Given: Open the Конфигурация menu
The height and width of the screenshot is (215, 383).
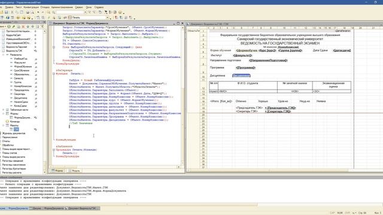Looking at the screenshot, I should point(31,7).
